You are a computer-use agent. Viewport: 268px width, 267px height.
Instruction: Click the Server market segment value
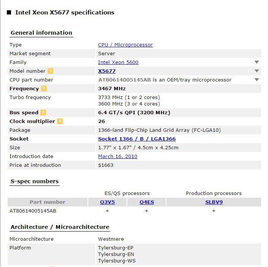tap(107, 53)
